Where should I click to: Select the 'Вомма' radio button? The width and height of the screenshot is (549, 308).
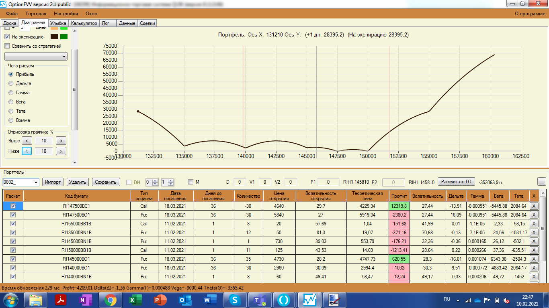coord(11,120)
